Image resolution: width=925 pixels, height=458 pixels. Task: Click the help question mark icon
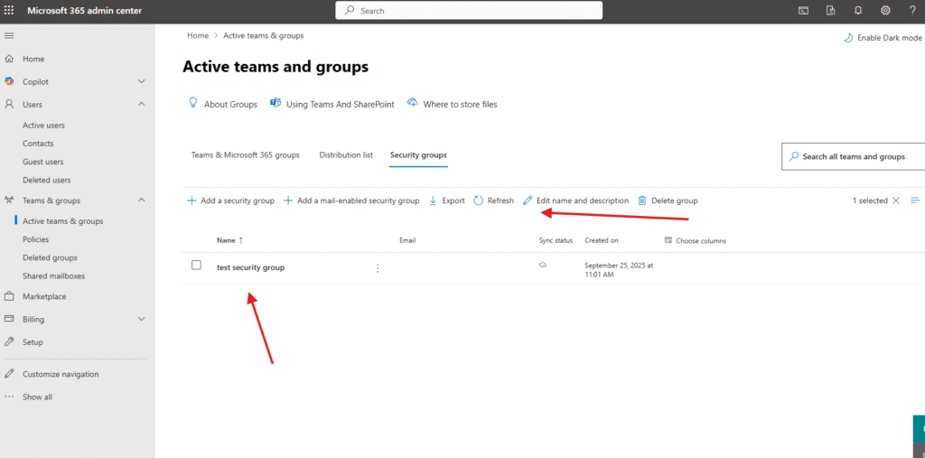[x=912, y=11]
